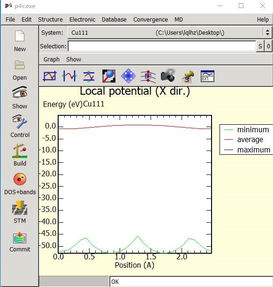The image size is (273, 287).
Task: Click the camera export-image toolbar icon
Action: coord(168,76)
